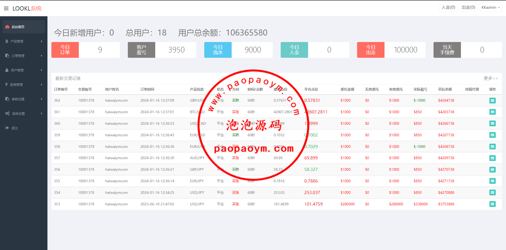Screen dimensions: 506x250
Task: Click the action icon for order 358
Action: [x=492, y=147]
